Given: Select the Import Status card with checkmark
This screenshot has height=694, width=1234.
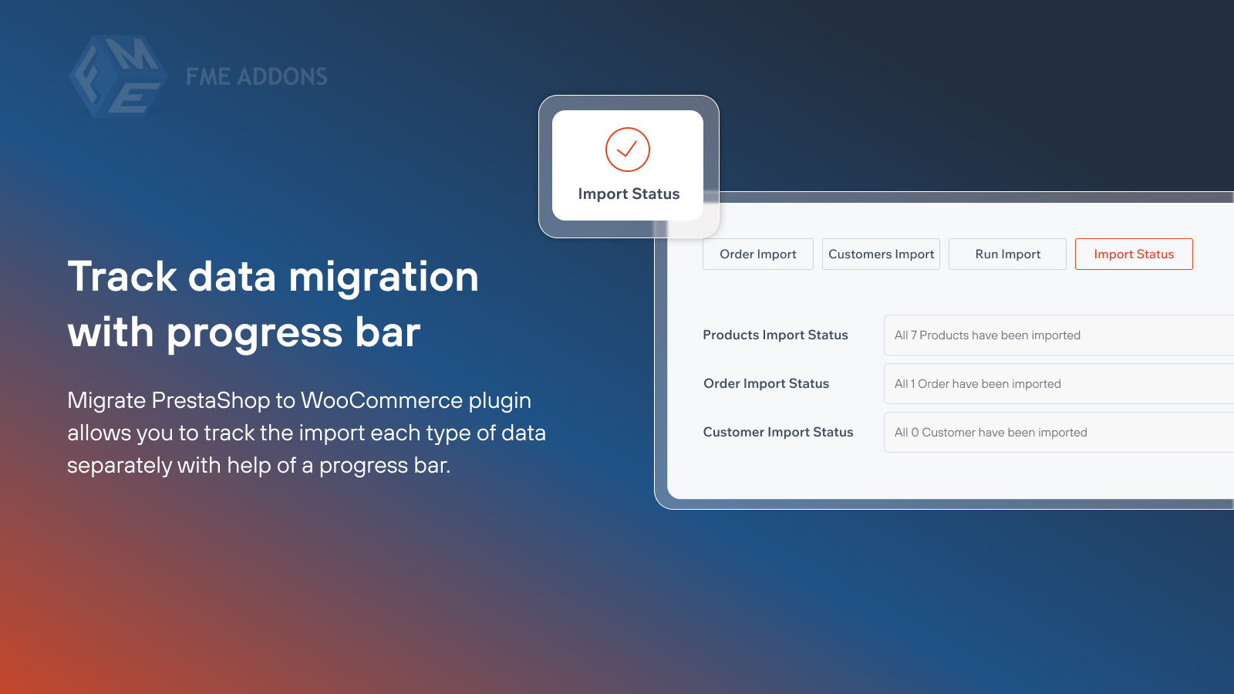Looking at the screenshot, I should pyautogui.click(x=627, y=165).
